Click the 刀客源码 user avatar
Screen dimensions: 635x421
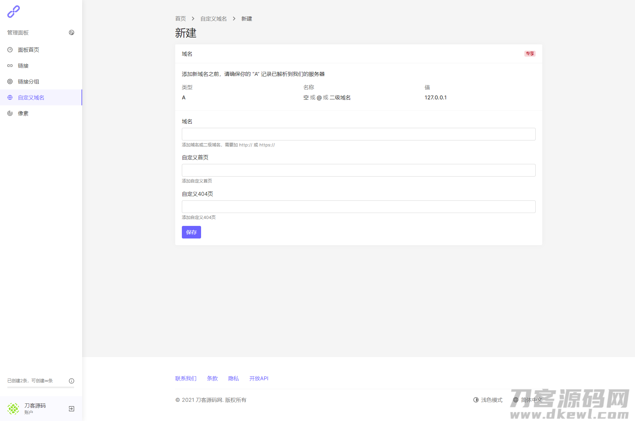click(x=13, y=409)
